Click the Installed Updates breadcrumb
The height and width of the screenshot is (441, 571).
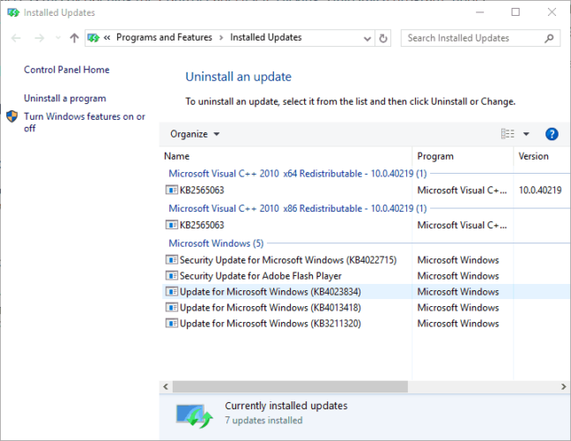[x=266, y=38]
